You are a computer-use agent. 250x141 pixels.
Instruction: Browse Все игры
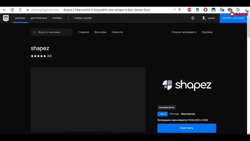[100, 32]
